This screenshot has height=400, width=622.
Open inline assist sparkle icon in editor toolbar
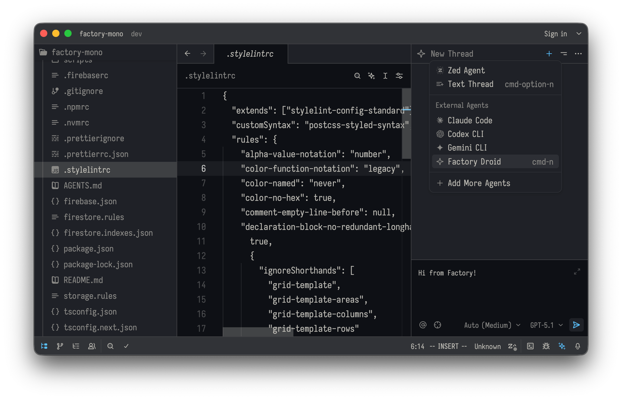(x=371, y=76)
